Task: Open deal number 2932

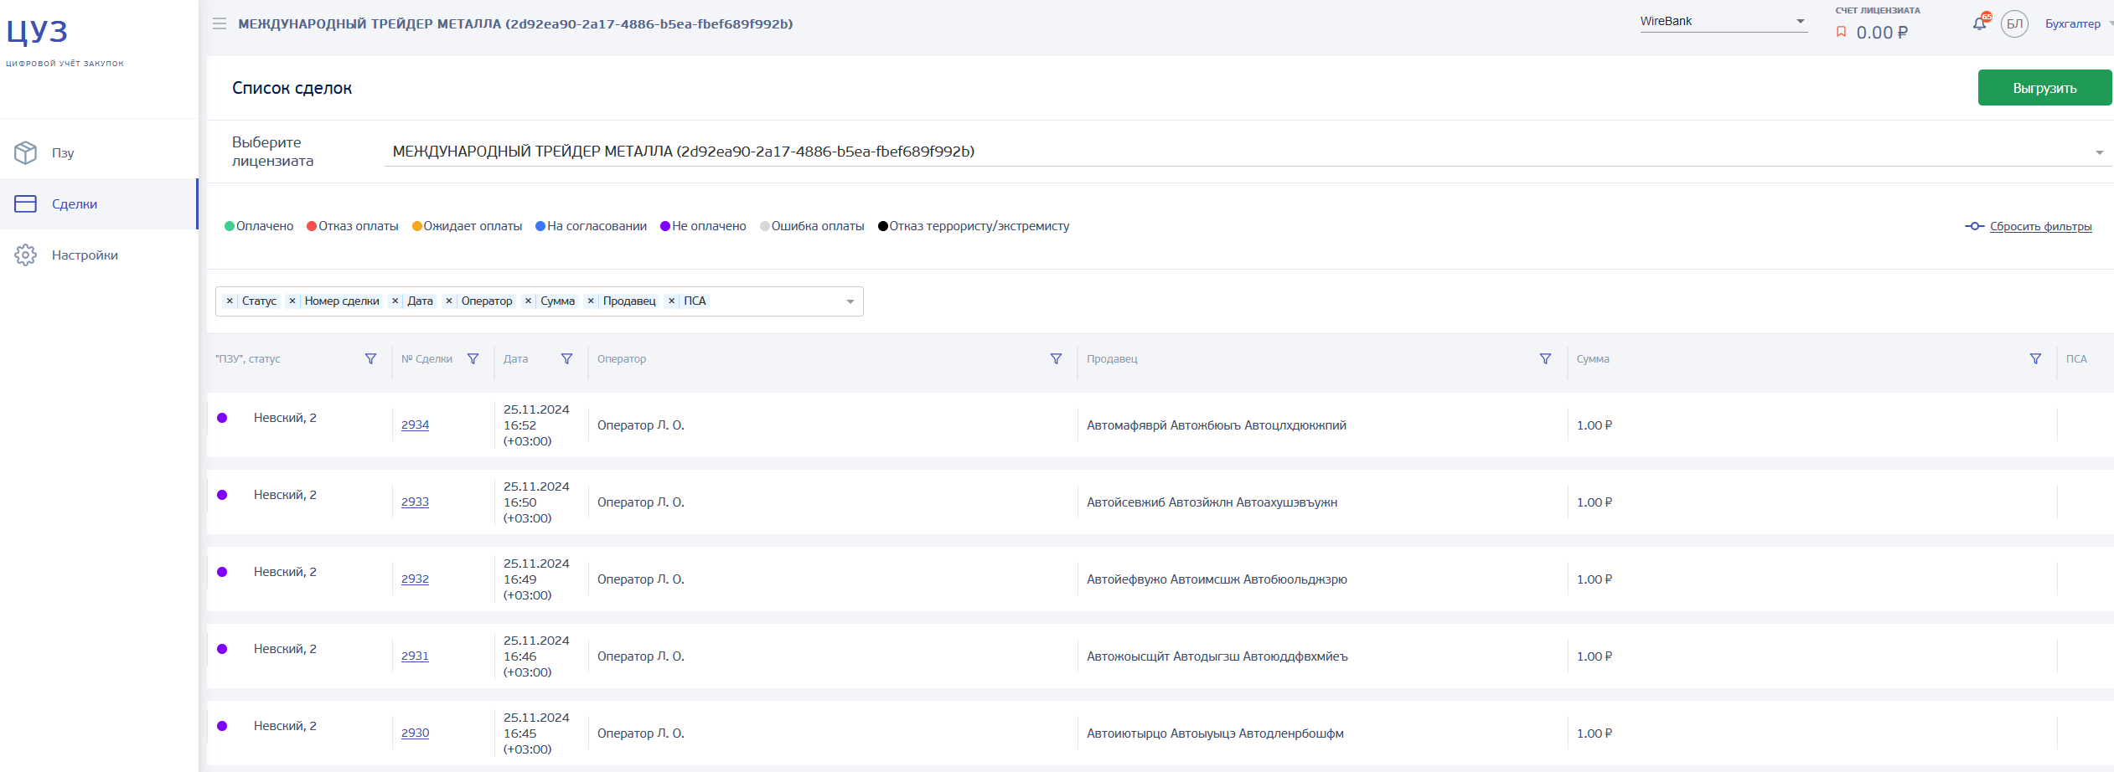Action: pos(415,579)
